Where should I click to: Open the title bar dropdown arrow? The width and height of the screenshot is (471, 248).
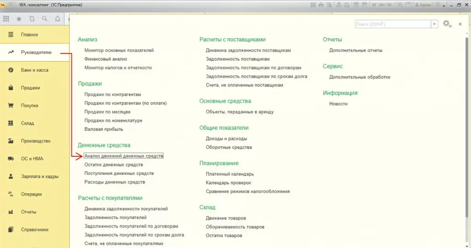click(x=444, y=6)
